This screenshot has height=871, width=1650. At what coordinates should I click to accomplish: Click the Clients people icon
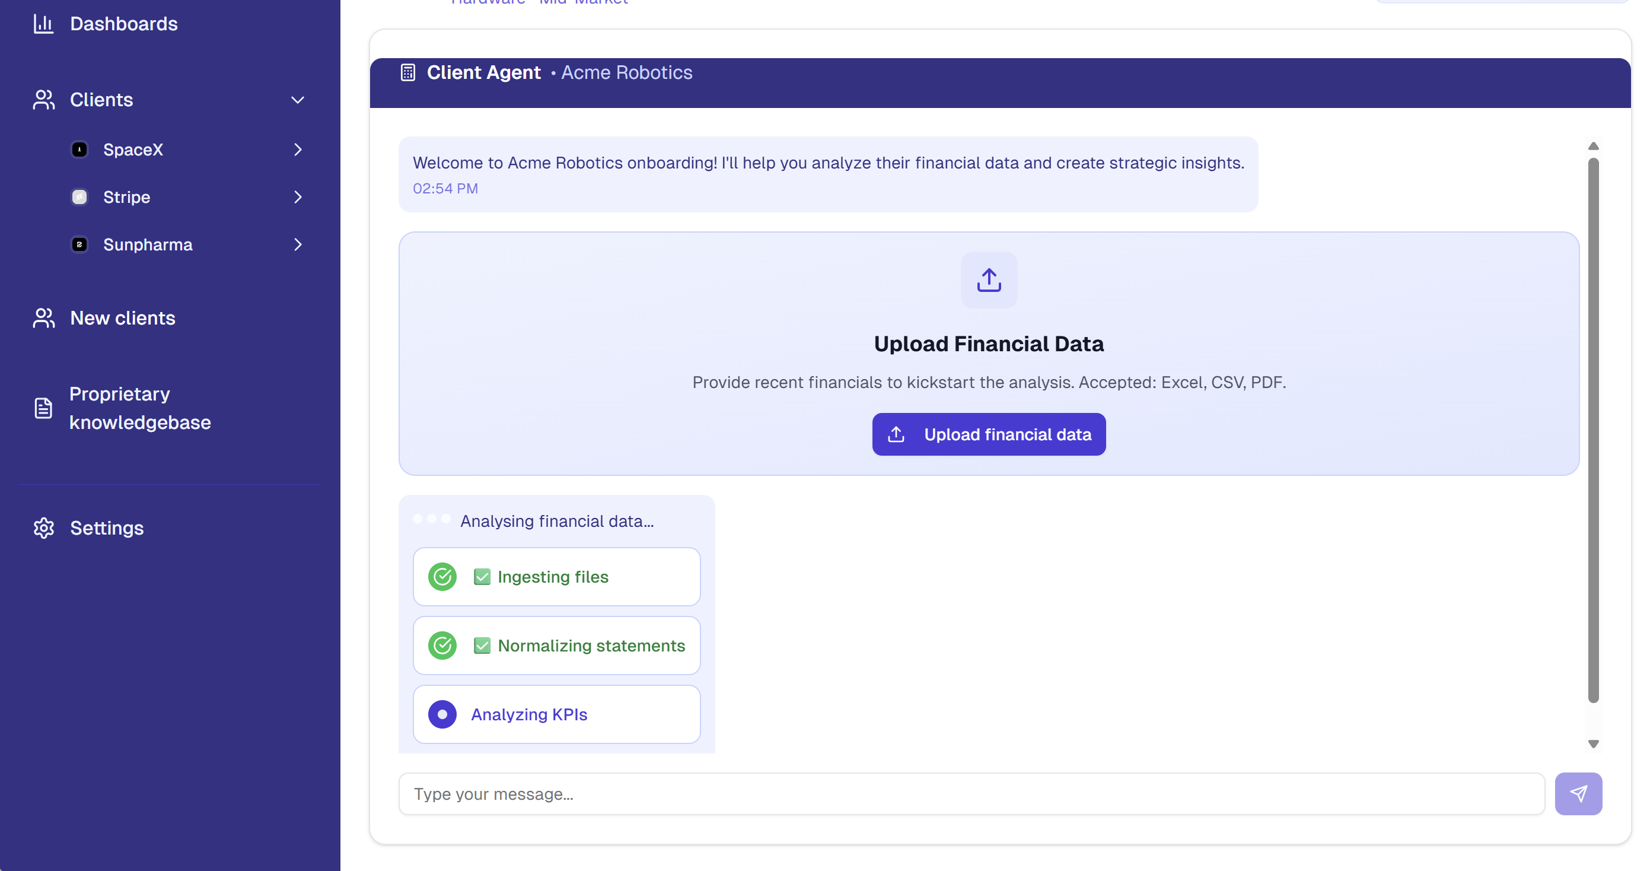(x=43, y=100)
